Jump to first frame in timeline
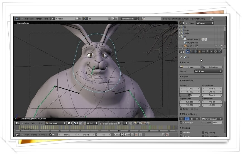Viewport: 242px width, 154px height. click(x=116, y=135)
